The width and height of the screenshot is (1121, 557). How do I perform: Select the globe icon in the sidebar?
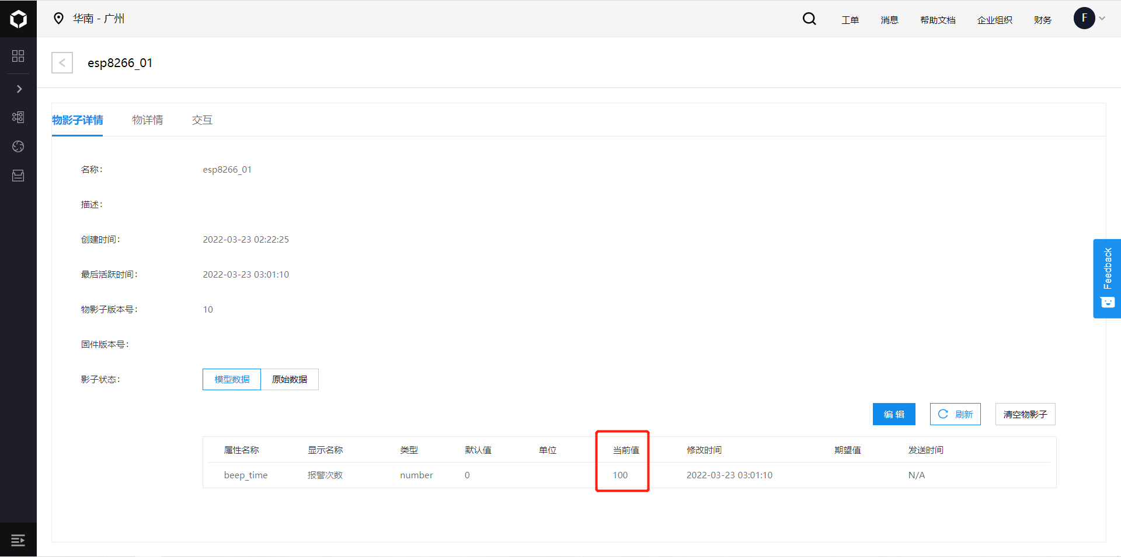pyautogui.click(x=18, y=146)
